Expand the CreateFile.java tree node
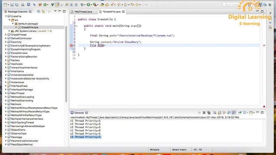This screenshot has height=155, width=276. pos(16,27)
